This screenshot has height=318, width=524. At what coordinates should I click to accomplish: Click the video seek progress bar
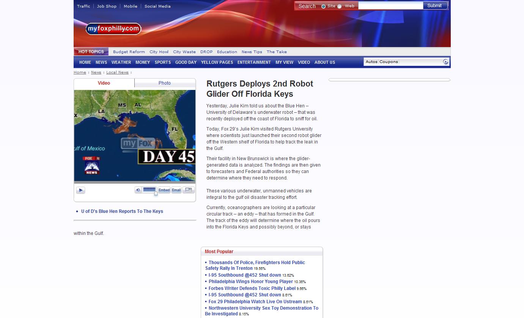point(135,183)
